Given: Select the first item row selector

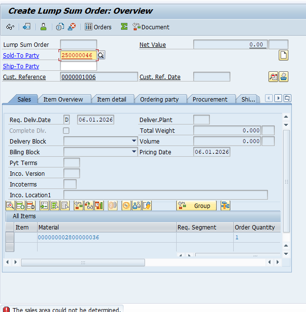Looking at the screenshot, I should 10,237.
